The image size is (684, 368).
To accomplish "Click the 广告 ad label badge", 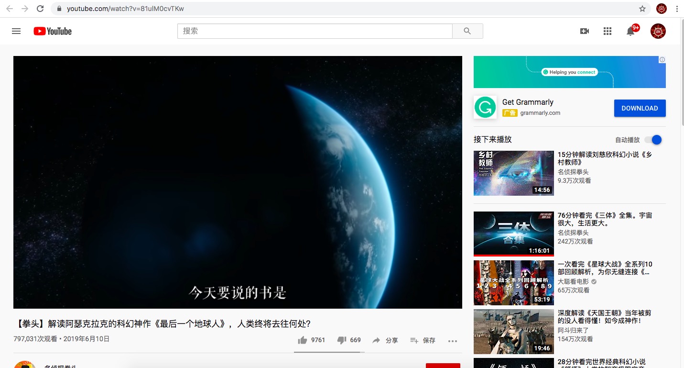I will coord(510,113).
